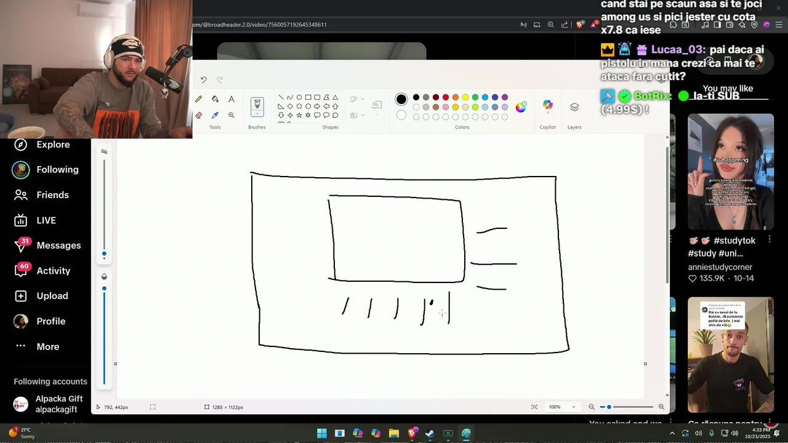Open the weather widget showing 21°C

click(22, 433)
